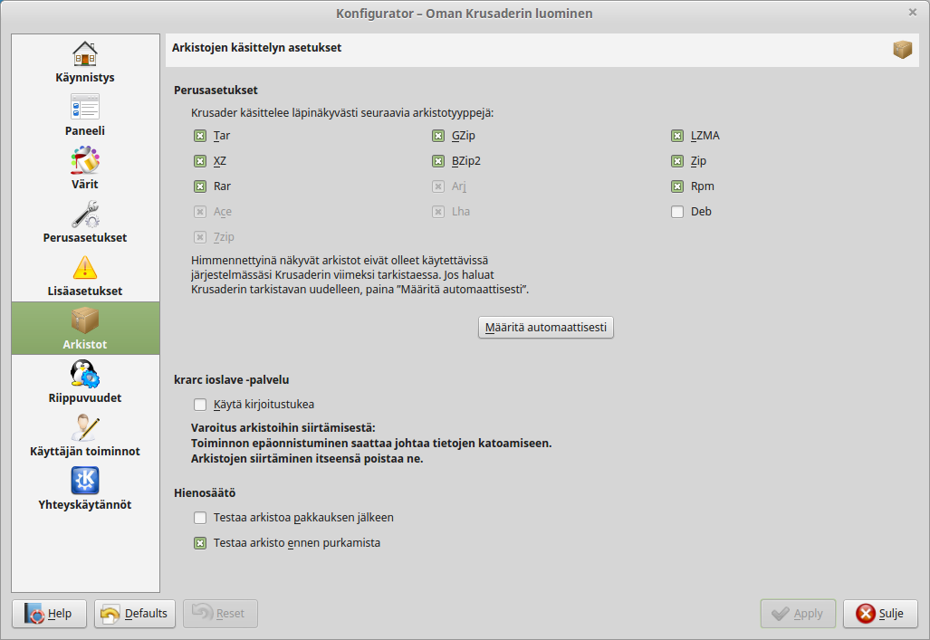Open the Värit paint bucket icon
This screenshot has width=930, height=640.
point(85,161)
